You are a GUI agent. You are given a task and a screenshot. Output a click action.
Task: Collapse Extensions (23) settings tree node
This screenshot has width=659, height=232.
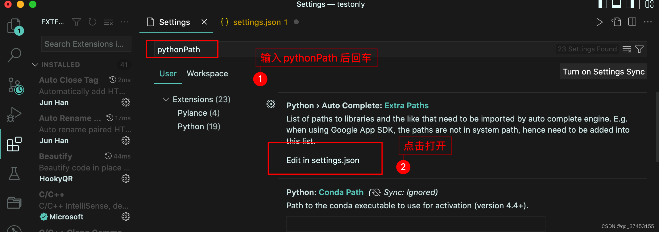(x=166, y=99)
